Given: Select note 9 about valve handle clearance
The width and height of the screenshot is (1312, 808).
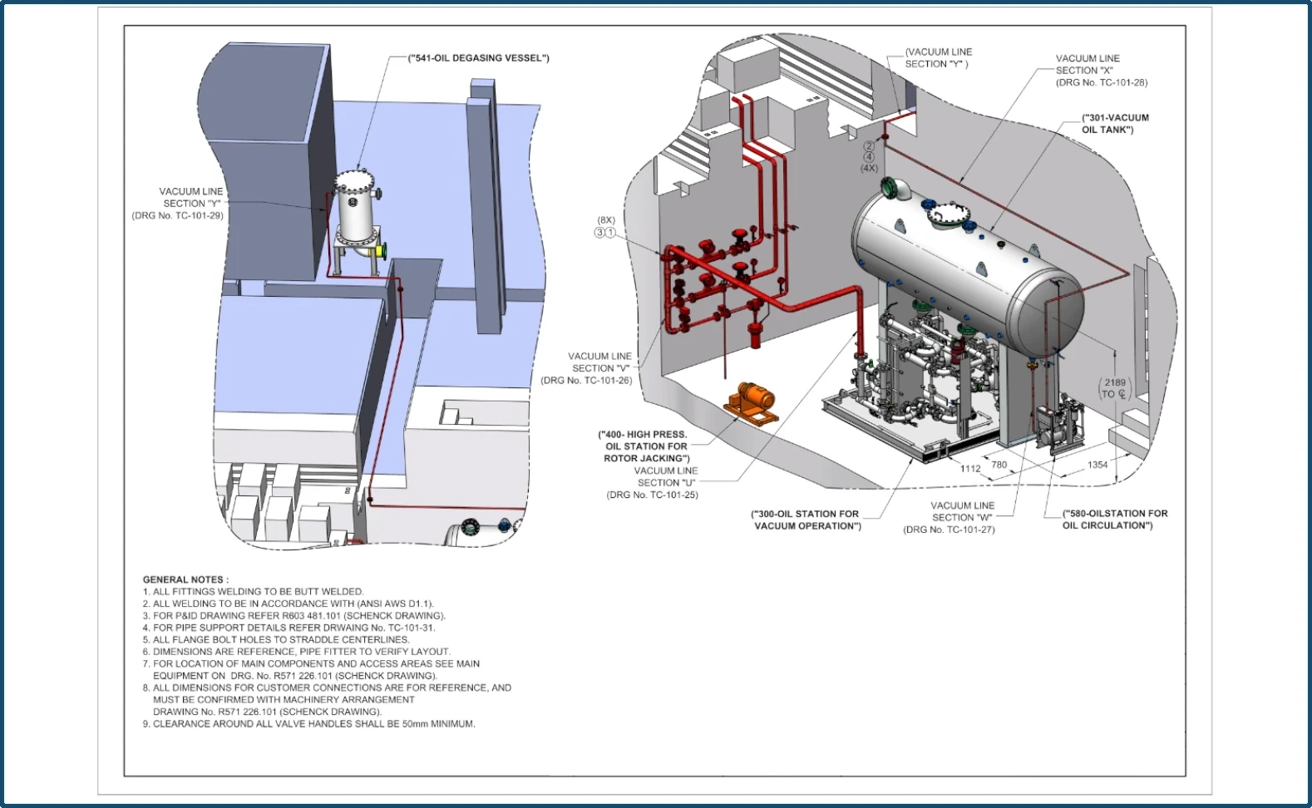Looking at the screenshot, I should click(309, 724).
